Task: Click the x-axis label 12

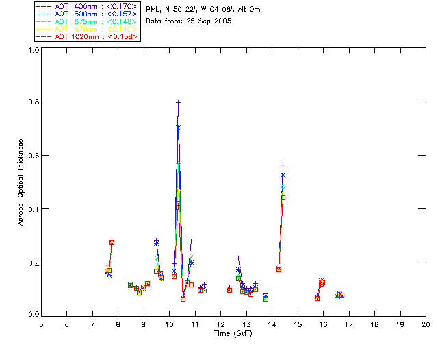Action: pos(220,324)
